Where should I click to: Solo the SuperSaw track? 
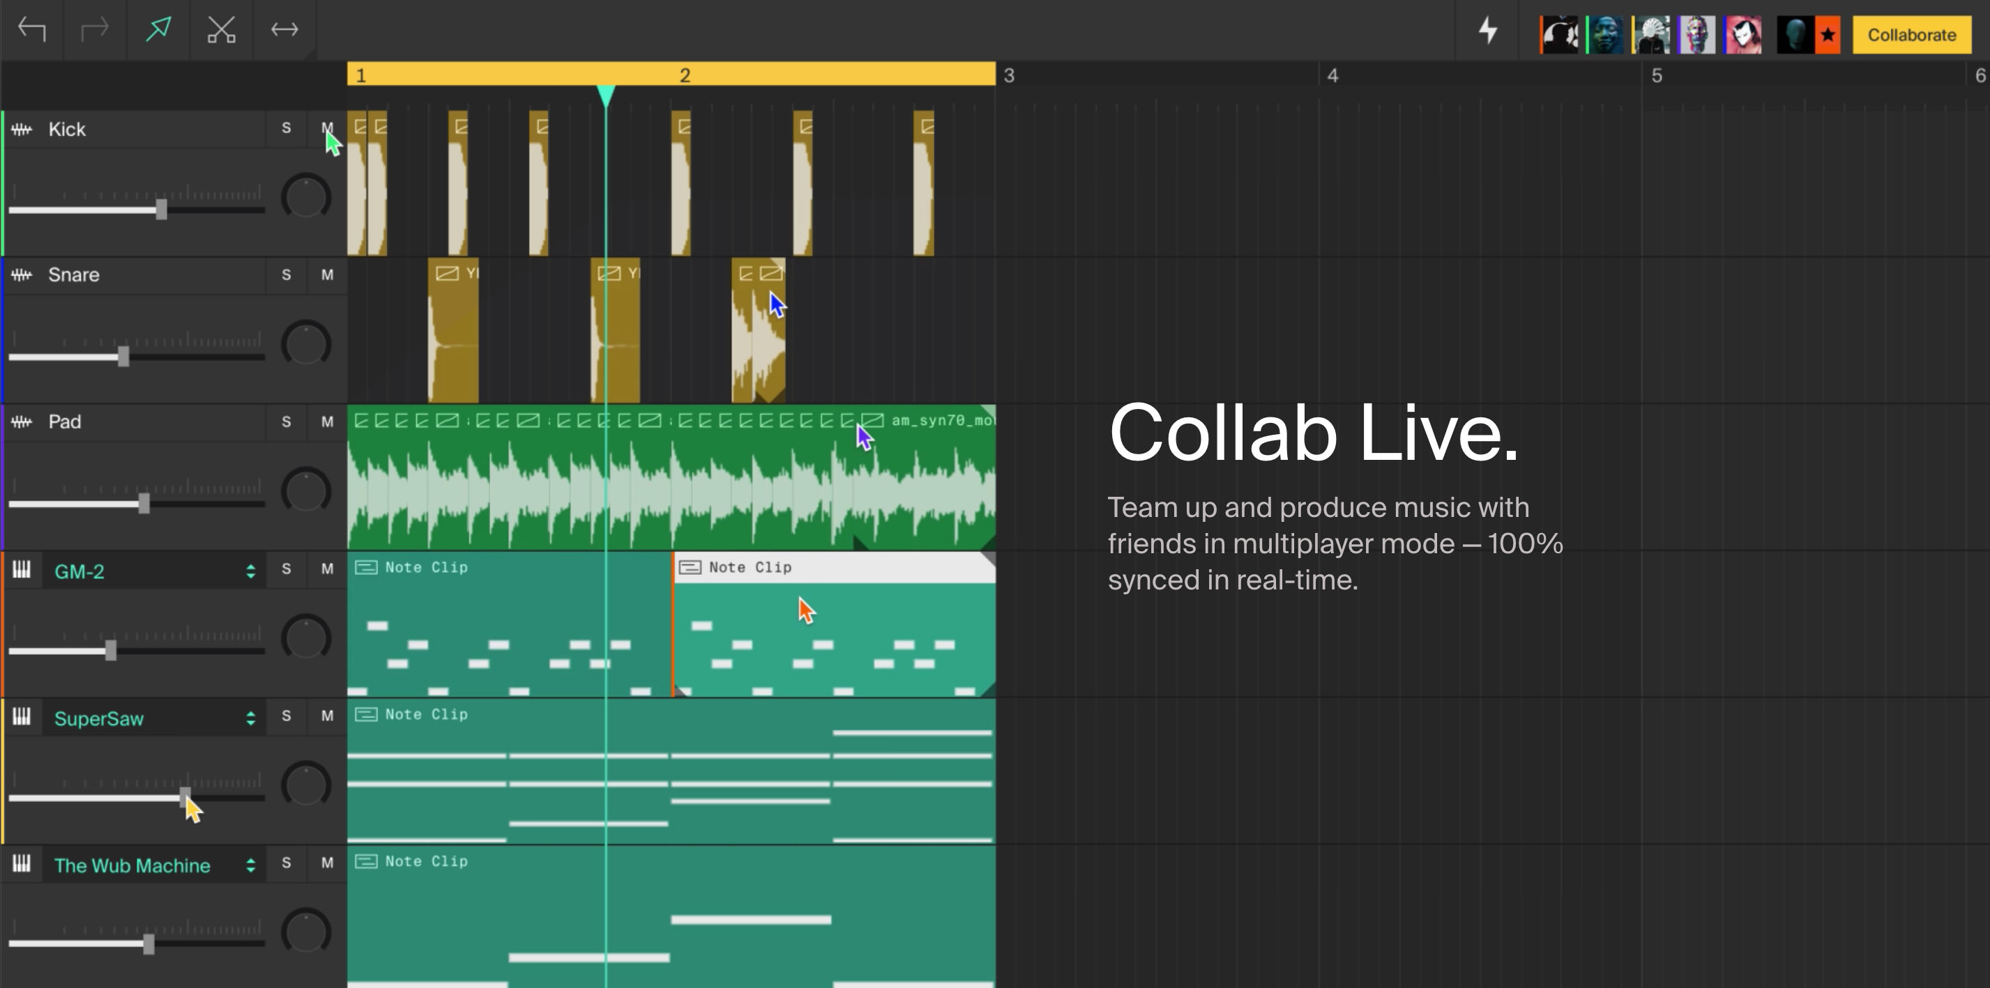tap(285, 716)
